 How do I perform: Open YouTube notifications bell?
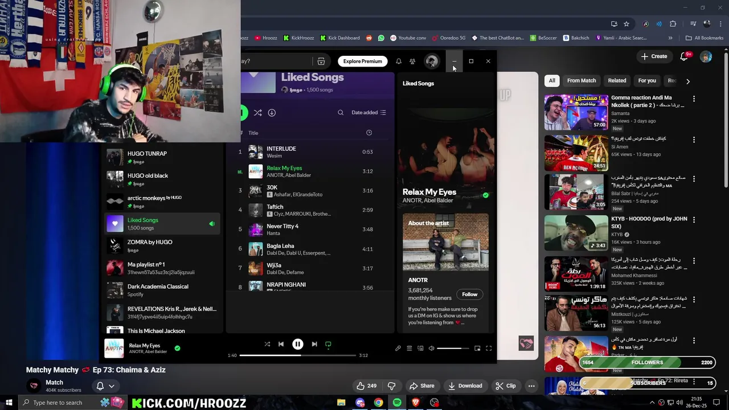pos(685,56)
